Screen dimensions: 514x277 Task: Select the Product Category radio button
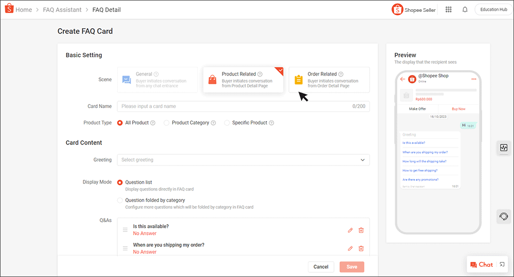[167, 123]
